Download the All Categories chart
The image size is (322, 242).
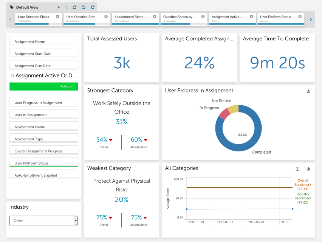coord(308,169)
